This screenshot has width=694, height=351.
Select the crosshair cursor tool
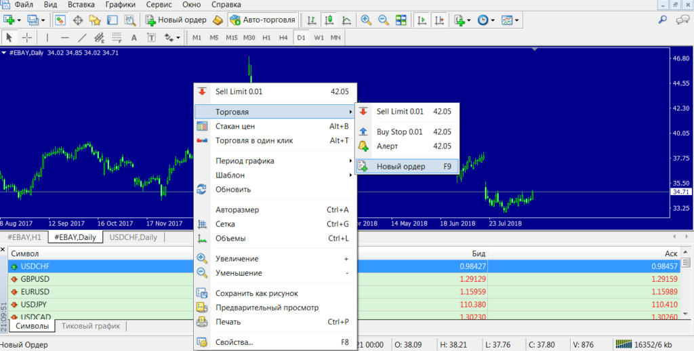[x=27, y=37]
